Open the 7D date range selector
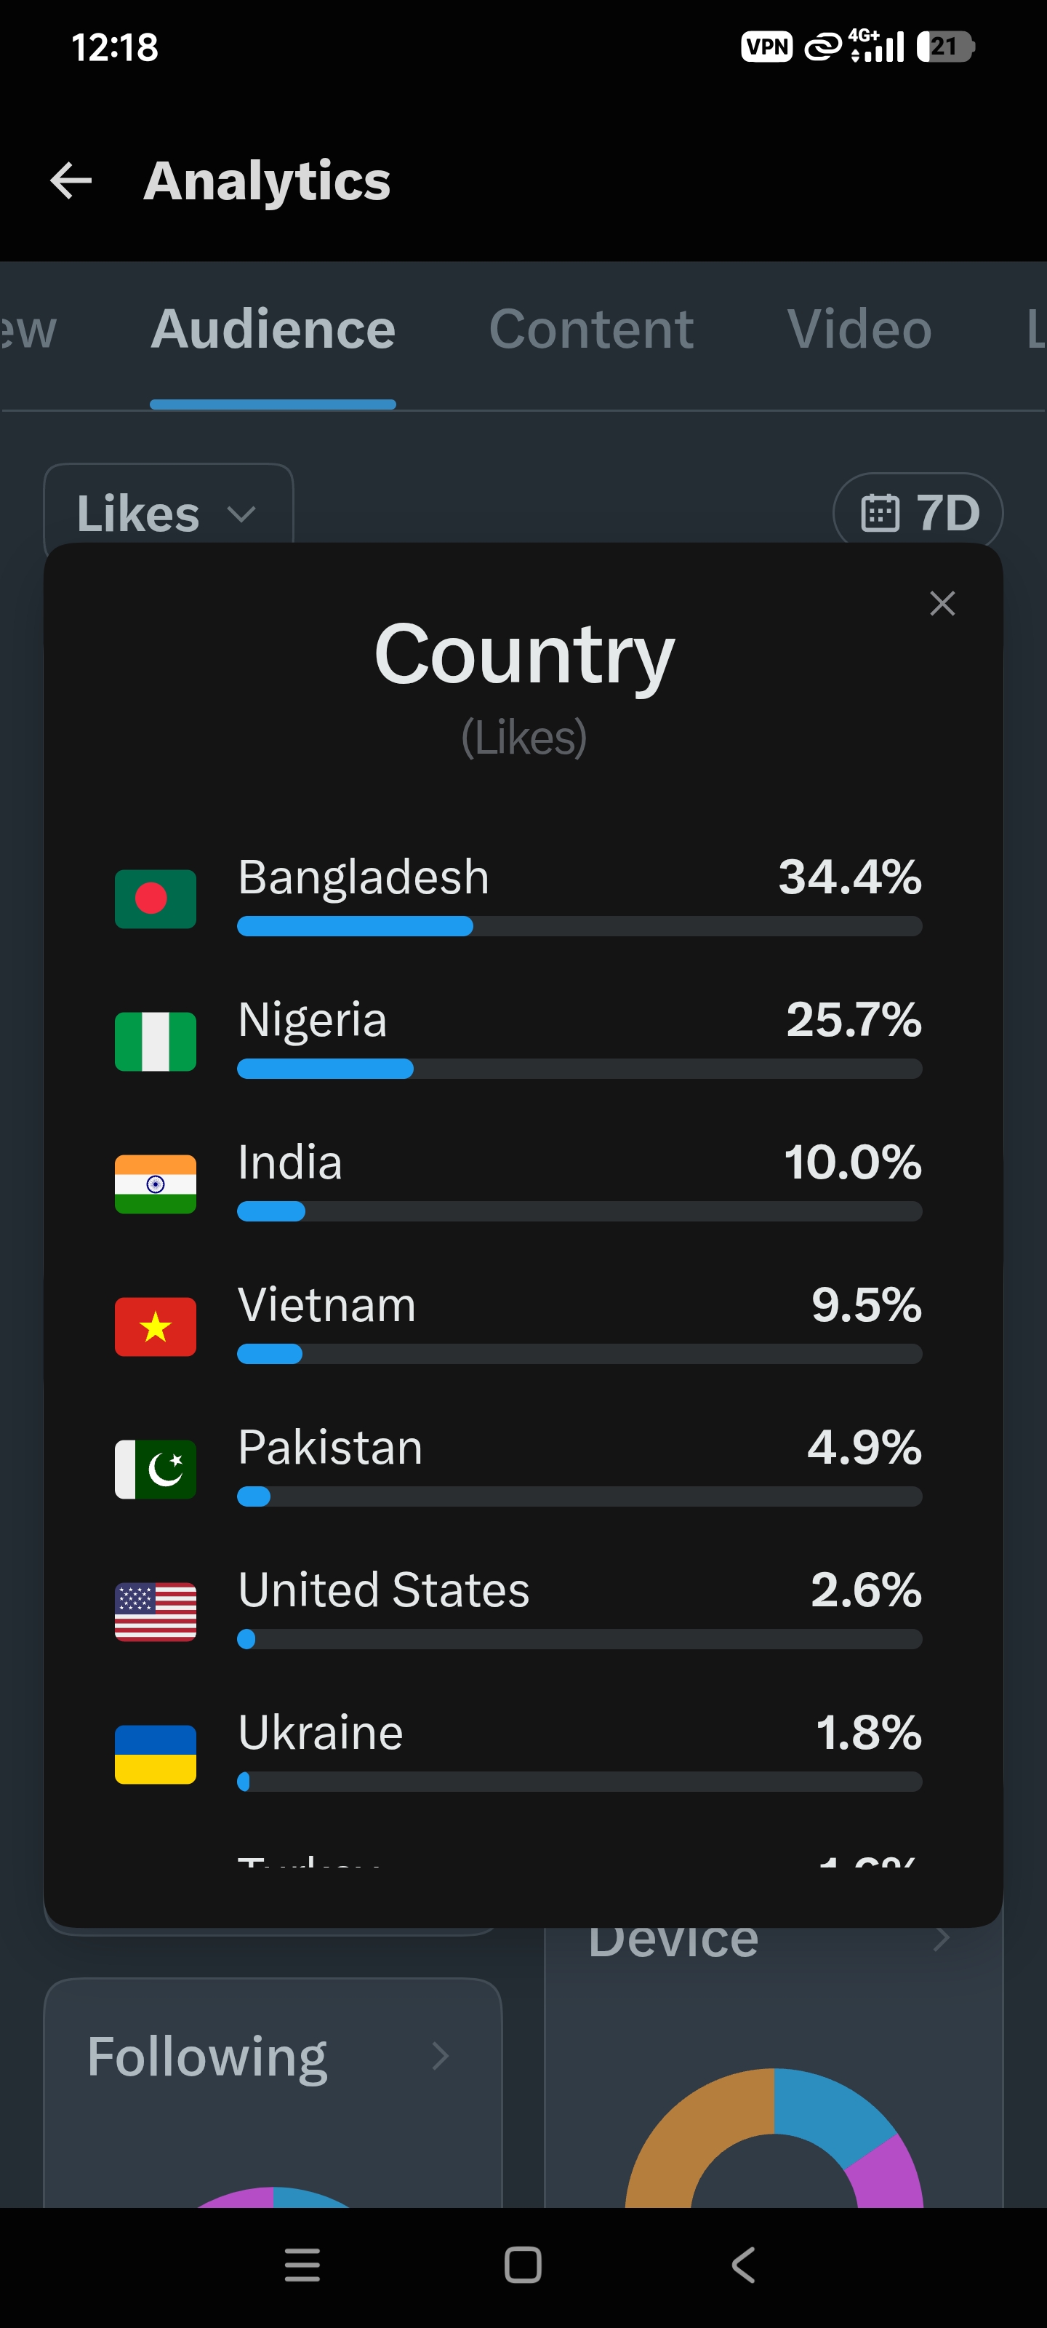 [x=918, y=512]
